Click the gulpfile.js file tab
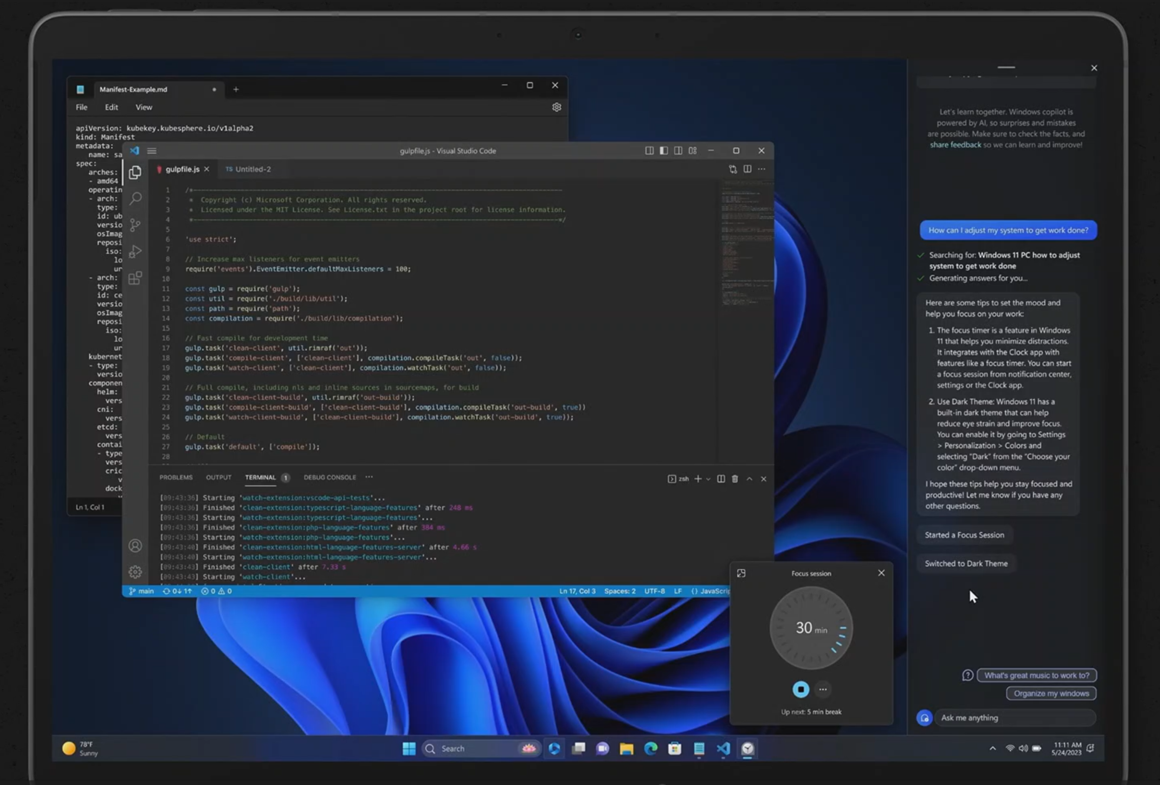 (x=181, y=168)
